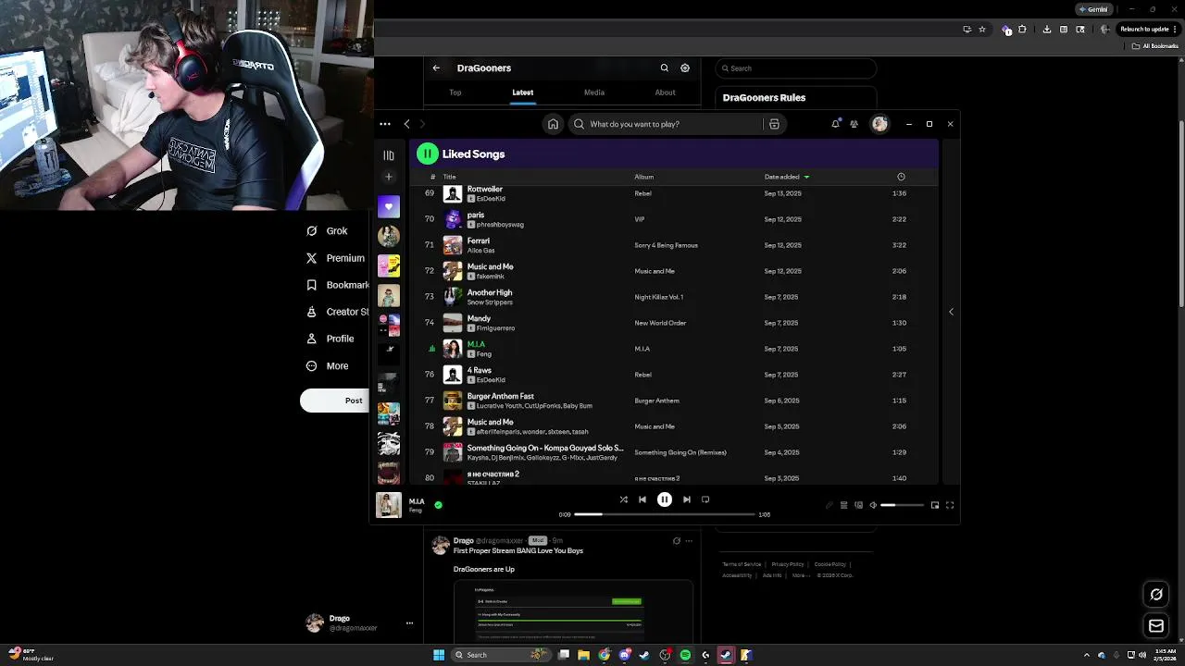Viewport: 1185px width, 666px height.
Task: Expand the Spotify right panel arrow
Action: [x=951, y=312]
